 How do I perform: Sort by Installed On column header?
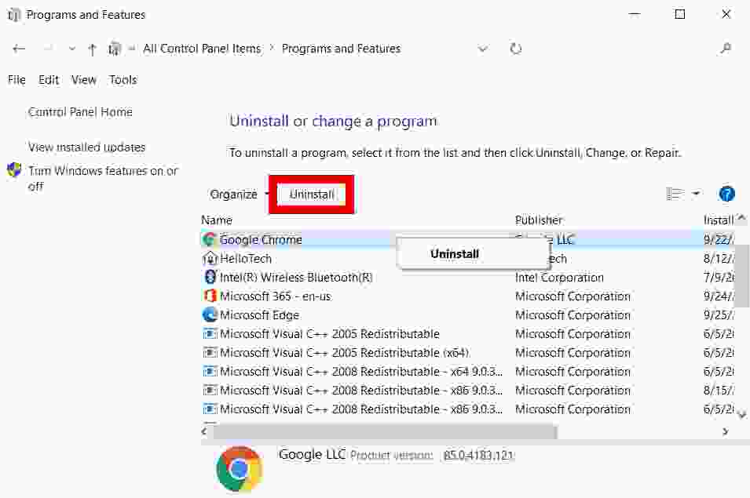(719, 220)
